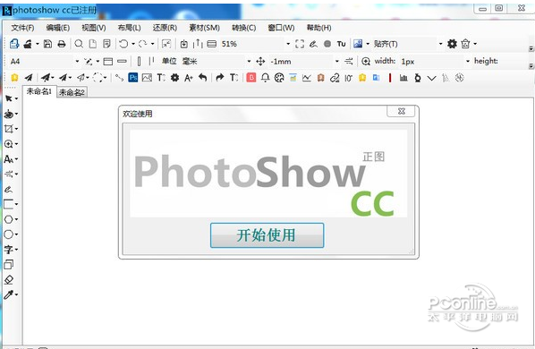Click the large settings gear in top toolbar
This screenshot has width=535, height=349.
(452, 44)
